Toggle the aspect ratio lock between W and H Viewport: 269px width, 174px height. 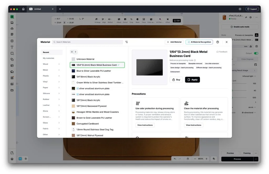[65, 22]
